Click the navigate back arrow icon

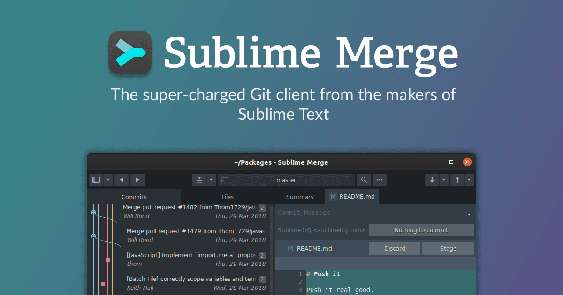pyautogui.click(x=121, y=180)
